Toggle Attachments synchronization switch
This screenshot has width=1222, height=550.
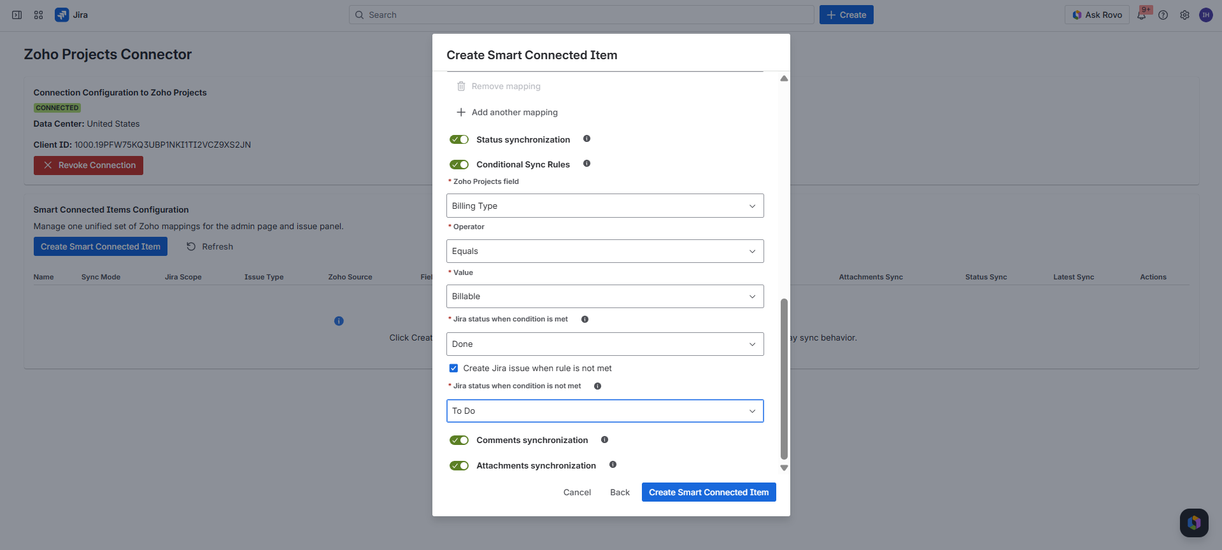459,465
